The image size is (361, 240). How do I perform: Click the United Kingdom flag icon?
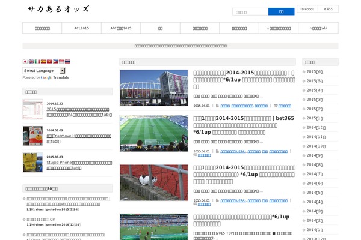(31, 62)
